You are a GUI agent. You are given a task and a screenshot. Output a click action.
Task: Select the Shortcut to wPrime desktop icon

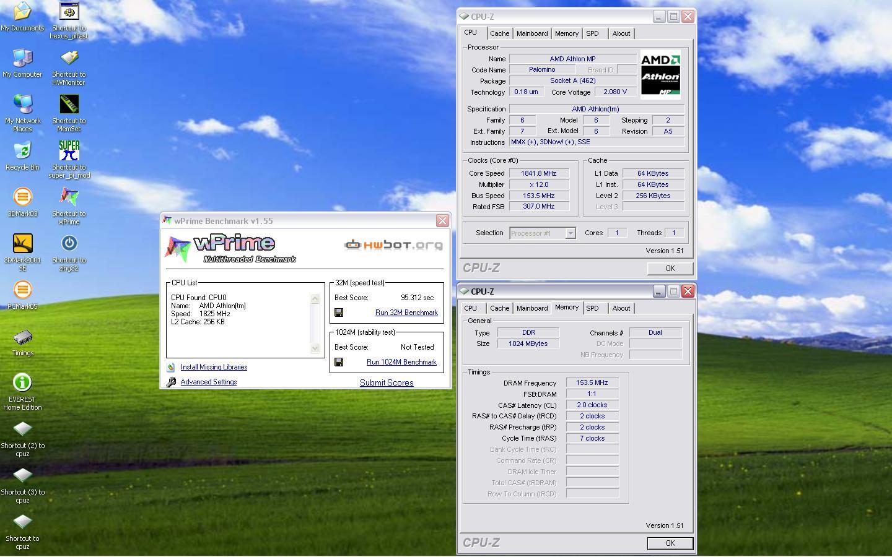(x=69, y=197)
